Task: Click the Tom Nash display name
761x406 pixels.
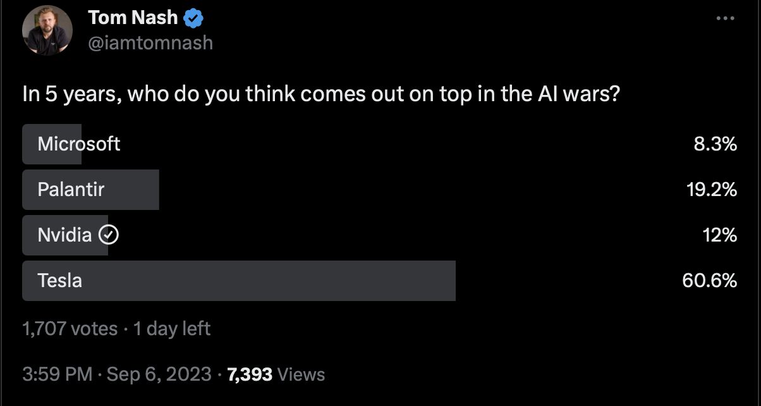Action: point(133,18)
